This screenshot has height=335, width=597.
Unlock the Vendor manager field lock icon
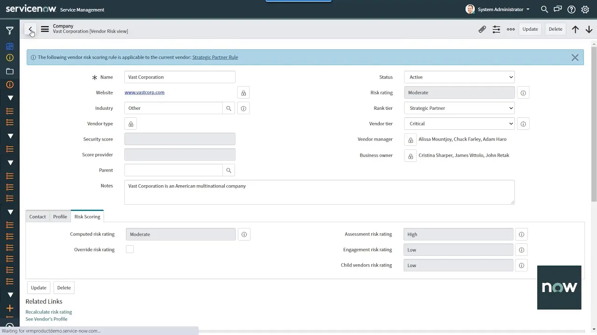(x=410, y=139)
